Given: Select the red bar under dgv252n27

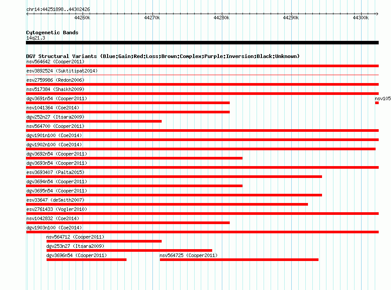Looking at the screenshot, I should pyautogui.click(x=94, y=121).
